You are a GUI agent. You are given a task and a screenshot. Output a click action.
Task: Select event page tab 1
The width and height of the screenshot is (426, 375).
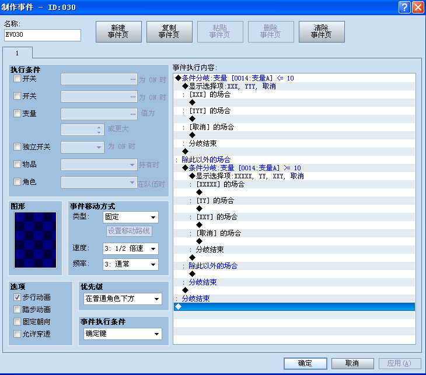[x=18, y=53]
